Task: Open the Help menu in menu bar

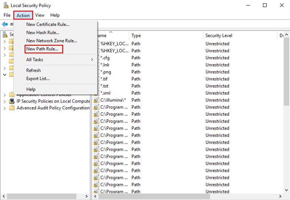Action: coord(55,15)
